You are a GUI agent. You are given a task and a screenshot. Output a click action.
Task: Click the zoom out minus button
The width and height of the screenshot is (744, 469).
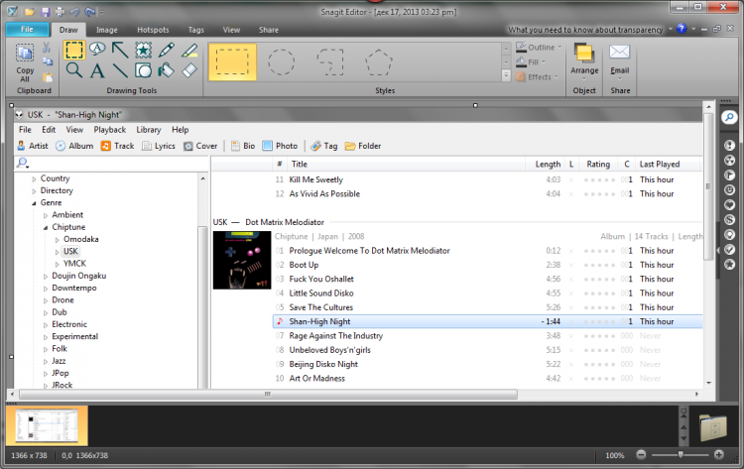coord(641,455)
